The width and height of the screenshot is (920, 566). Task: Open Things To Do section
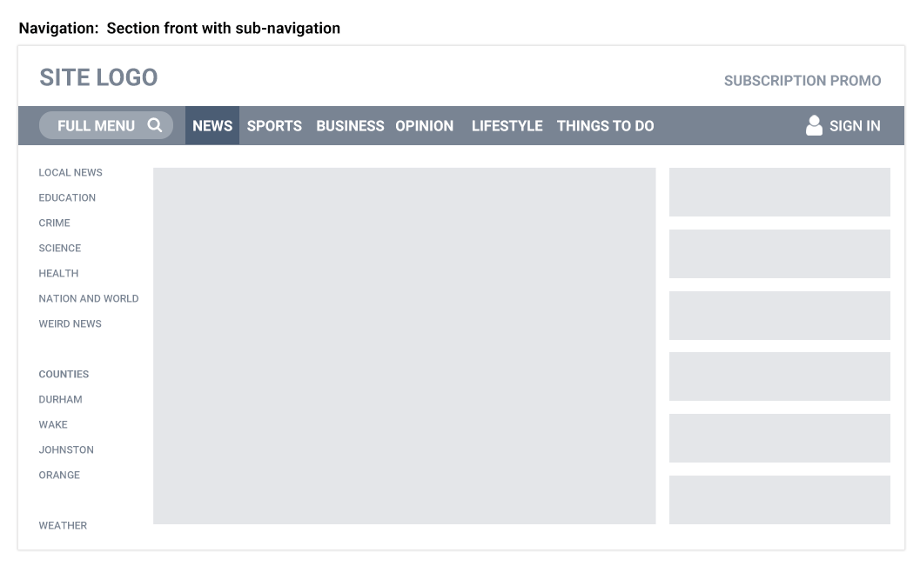pos(605,125)
